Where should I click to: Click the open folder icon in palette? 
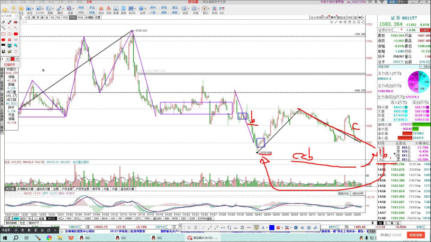(x=10, y=52)
